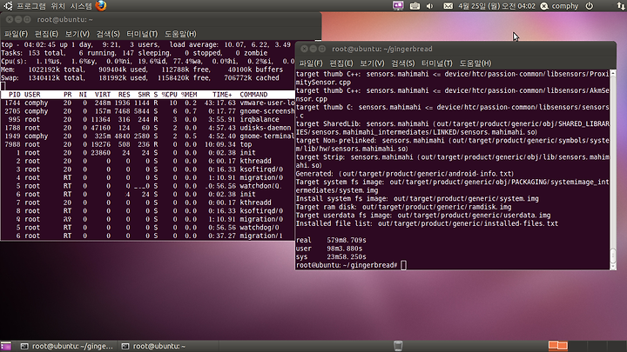Click the 'Generated: android-info.txt' line
The width and height of the screenshot is (627, 352).
pyautogui.click(x=405, y=174)
